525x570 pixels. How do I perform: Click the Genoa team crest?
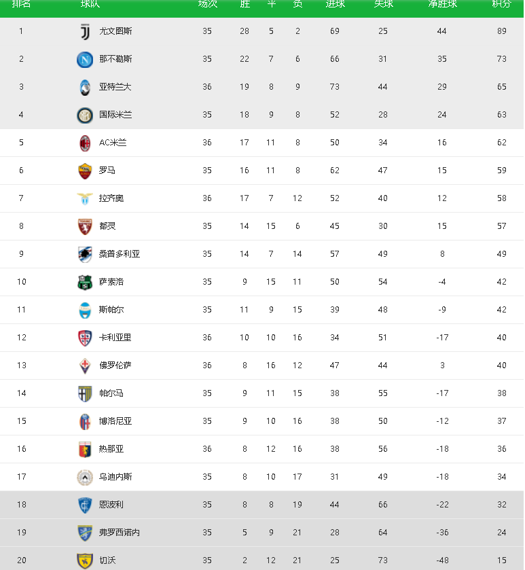click(85, 449)
